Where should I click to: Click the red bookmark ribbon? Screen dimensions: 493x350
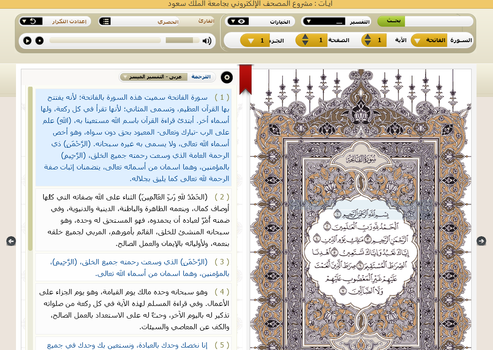[x=246, y=79]
